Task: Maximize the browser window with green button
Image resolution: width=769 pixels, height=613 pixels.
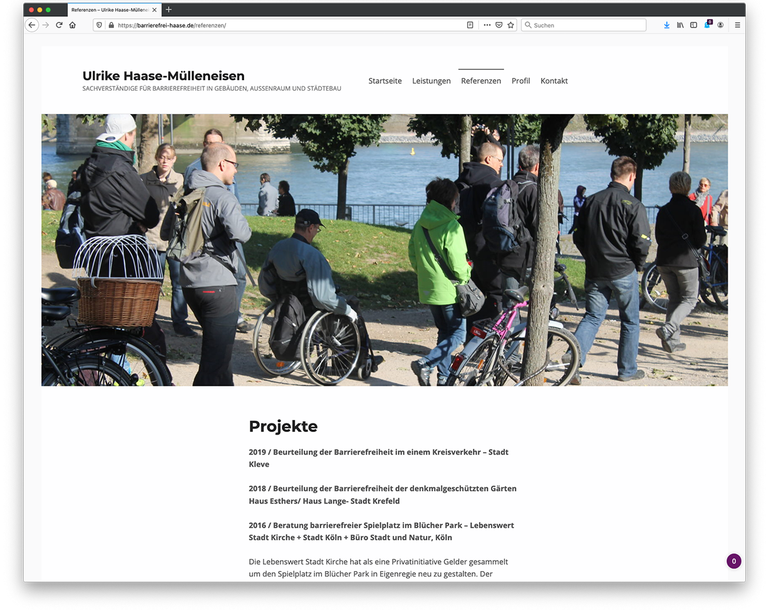Action: [48, 10]
